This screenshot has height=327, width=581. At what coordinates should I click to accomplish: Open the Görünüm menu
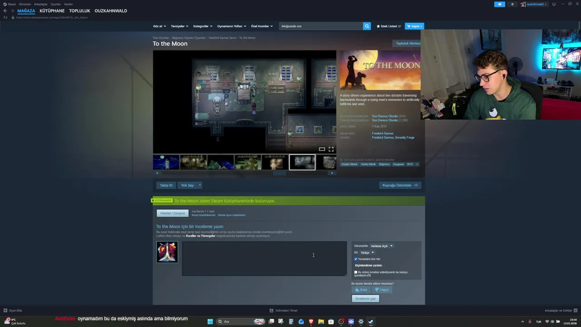[25, 4]
